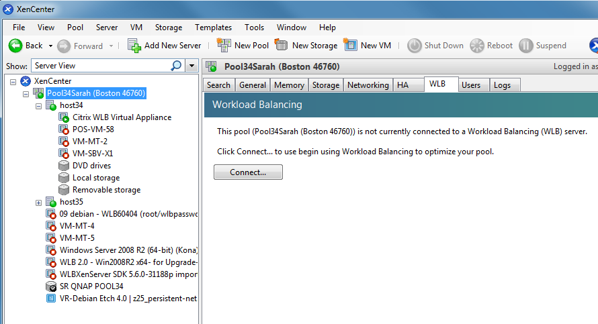This screenshot has width=598, height=324.
Task: Click the pool icon beside the Pool34Sarah title
Action: tap(211, 66)
